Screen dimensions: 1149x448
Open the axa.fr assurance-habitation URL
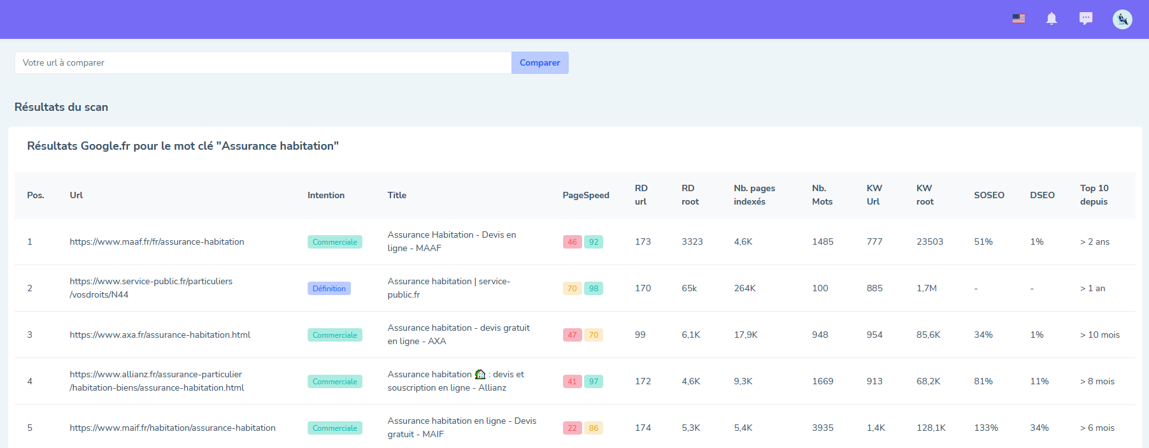160,335
